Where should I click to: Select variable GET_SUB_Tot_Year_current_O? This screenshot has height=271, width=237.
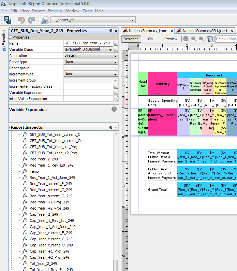click(55, 141)
